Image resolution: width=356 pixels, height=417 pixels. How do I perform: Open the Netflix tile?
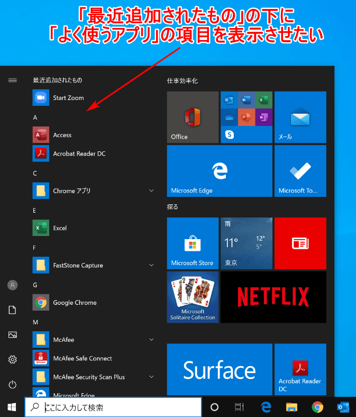pyautogui.click(x=273, y=297)
